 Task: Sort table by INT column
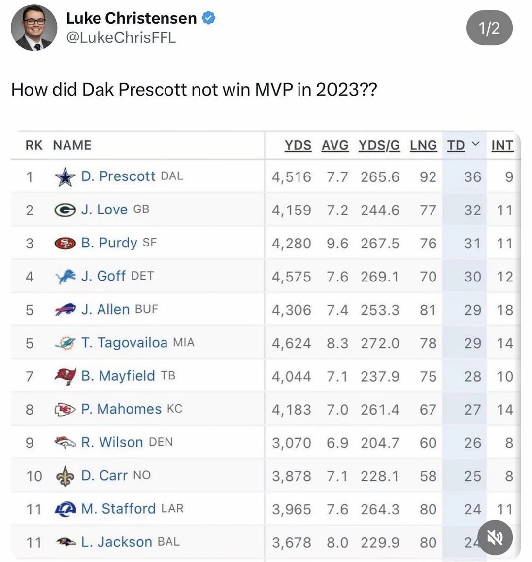coord(502,145)
